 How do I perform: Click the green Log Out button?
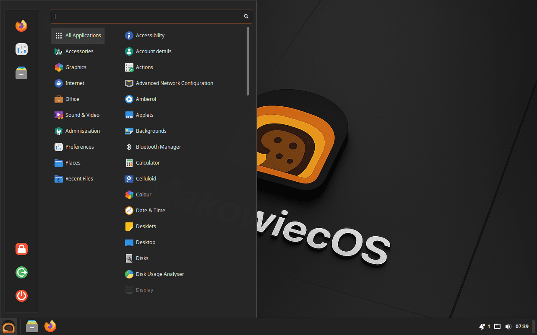21,273
